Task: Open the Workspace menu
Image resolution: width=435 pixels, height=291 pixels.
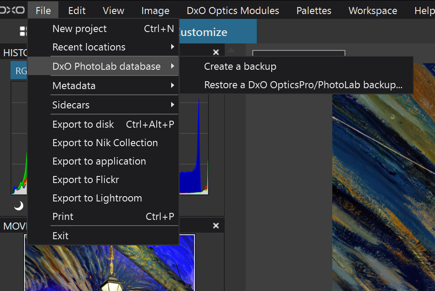Action: 373,11
